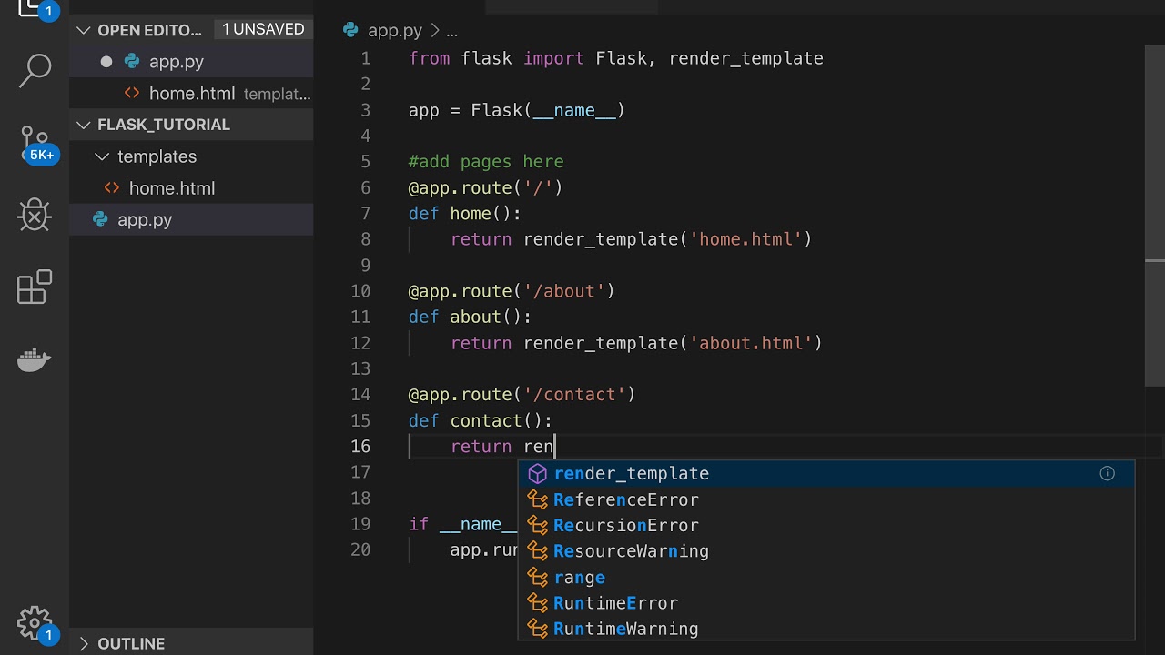Choose ReferenceError suggestion

point(826,499)
